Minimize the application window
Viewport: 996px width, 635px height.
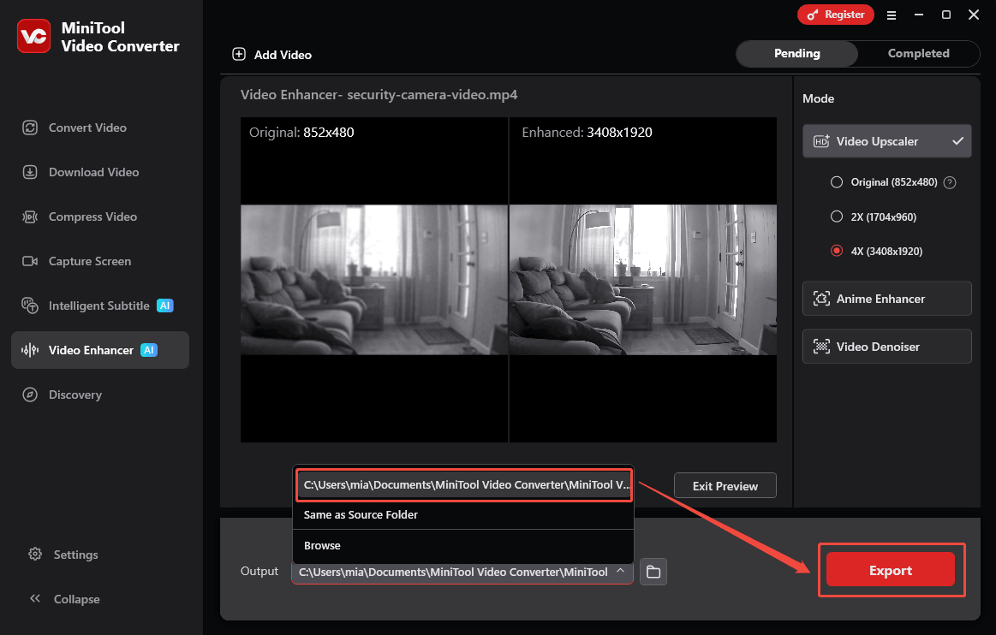(919, 15)
